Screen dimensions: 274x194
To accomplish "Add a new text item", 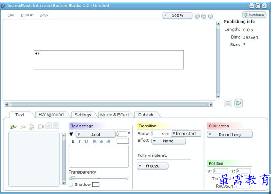I will (x=13, y=126).
